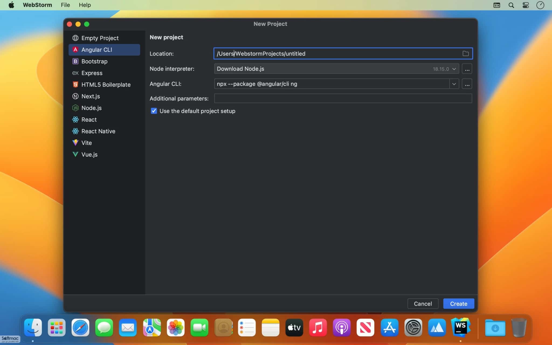
Task: Click the Angular CLI text field
Action: click(332, 84)
